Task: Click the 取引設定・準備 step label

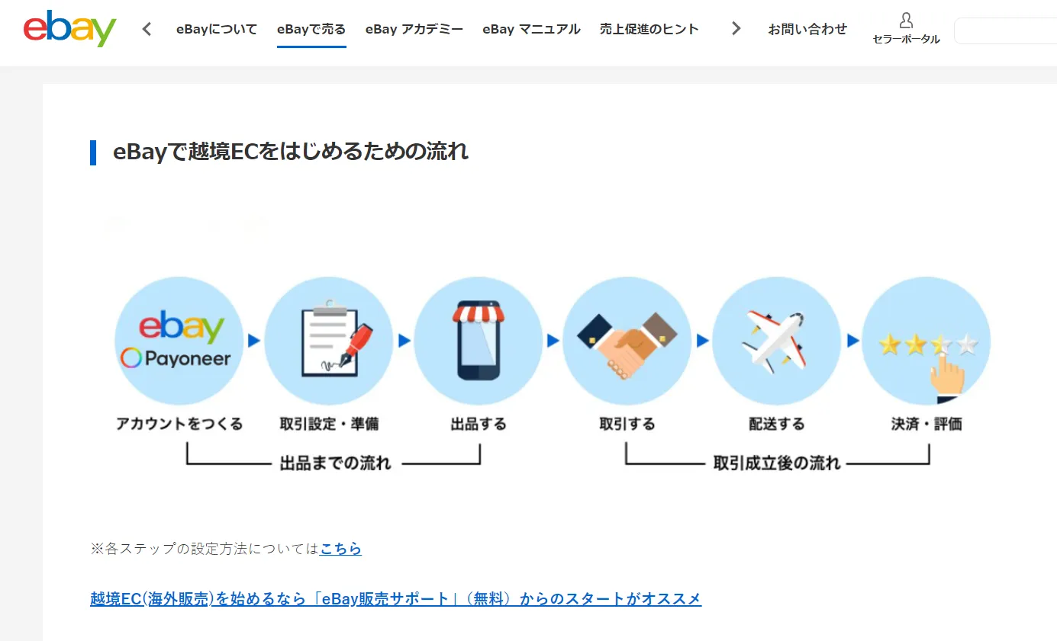Action: [x=329, y=424]
